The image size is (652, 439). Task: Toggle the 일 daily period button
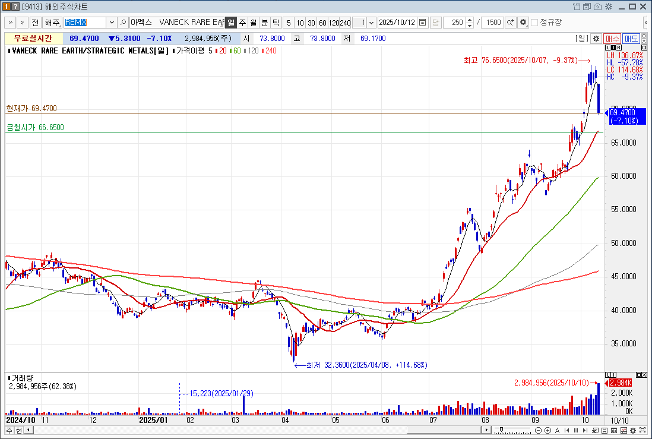coord(231,23)
